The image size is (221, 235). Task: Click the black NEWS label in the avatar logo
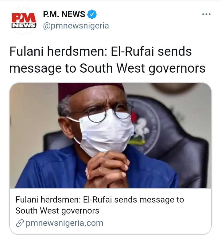tap(24, 25)
